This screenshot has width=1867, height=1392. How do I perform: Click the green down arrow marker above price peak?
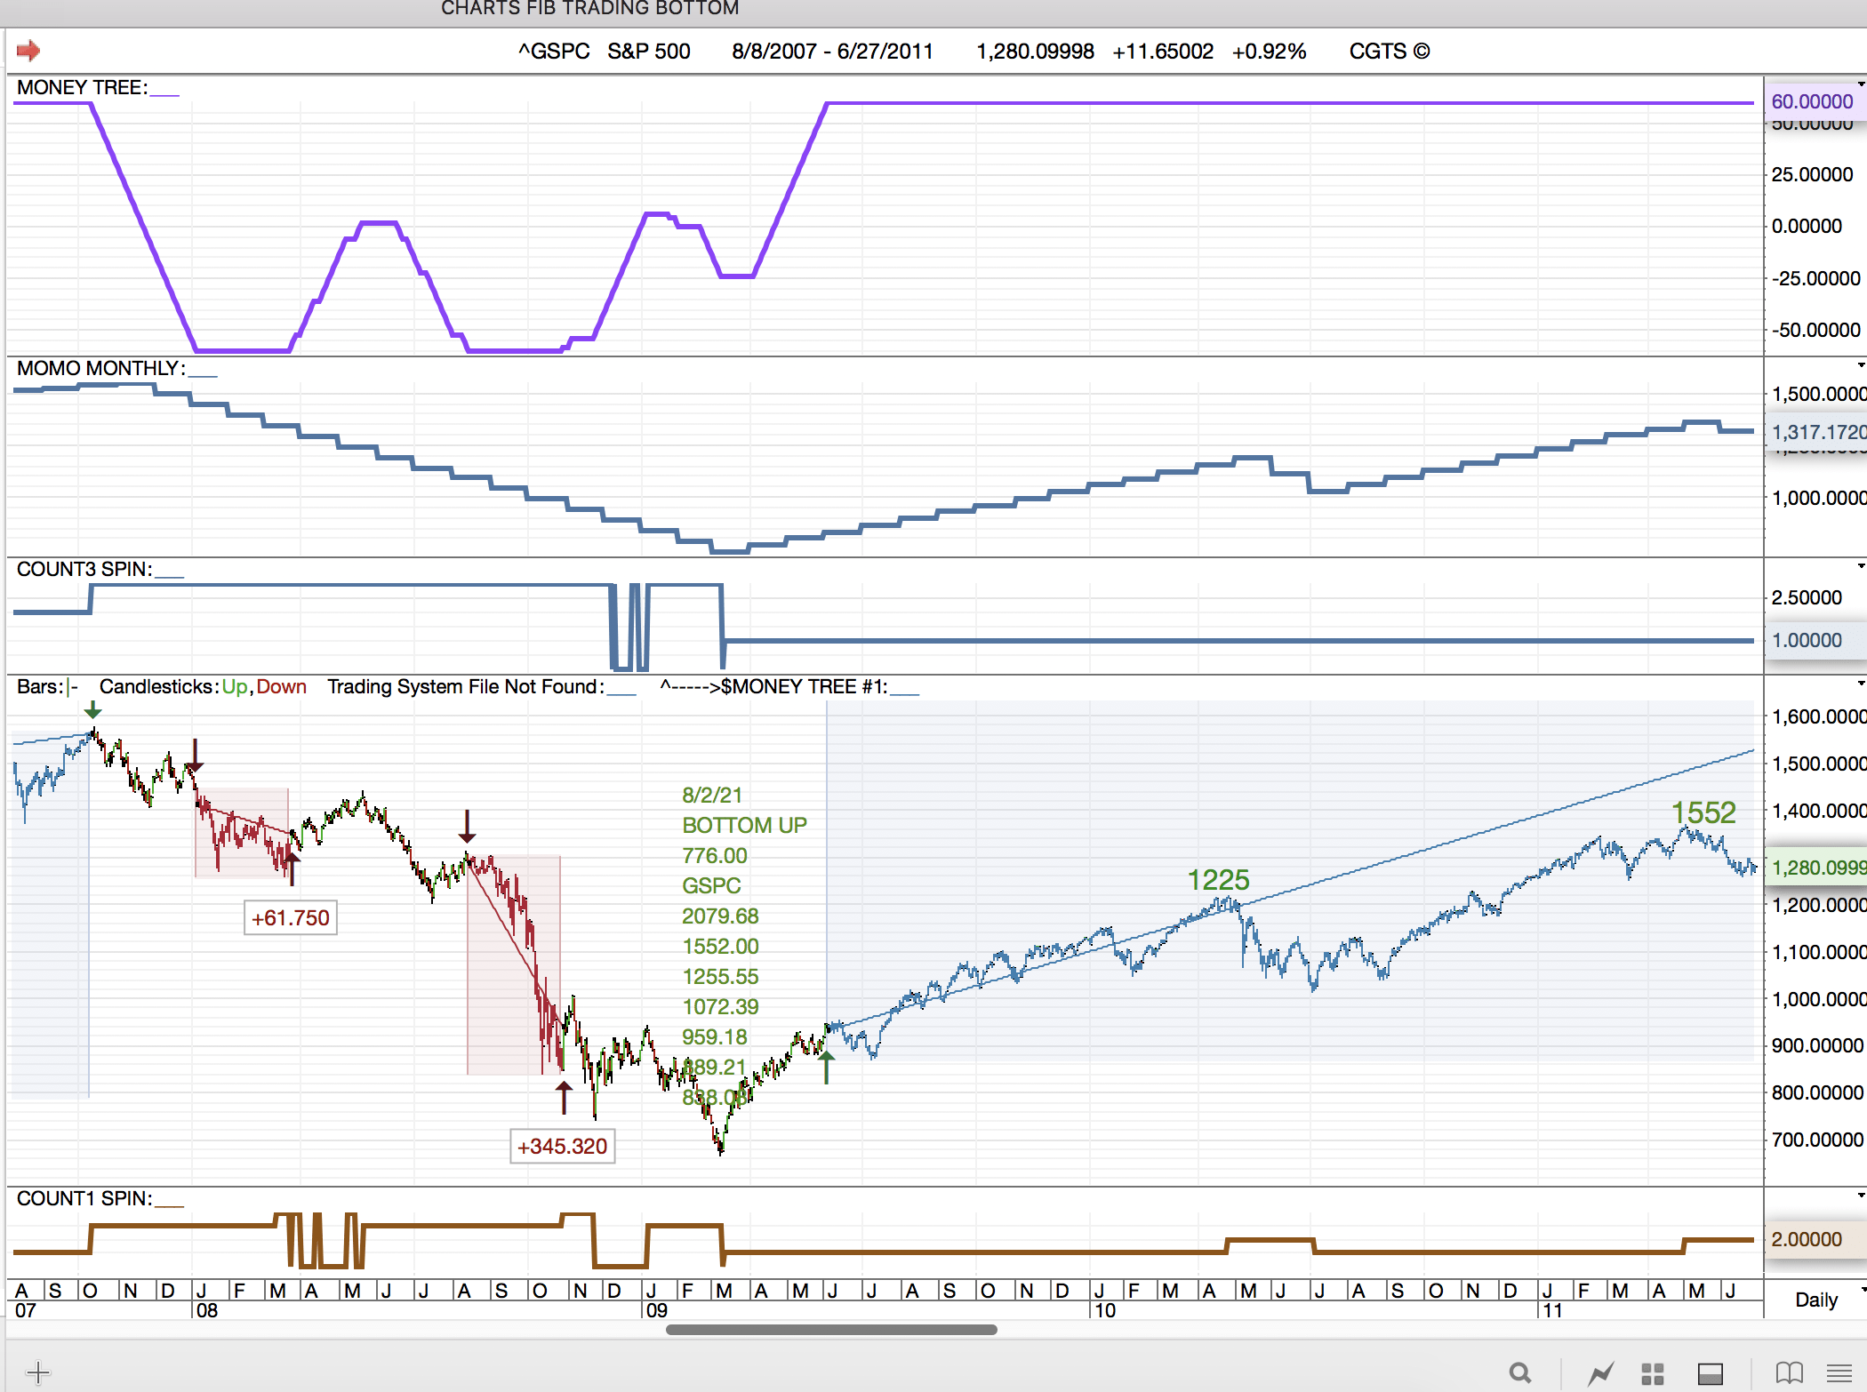(92, 709)
